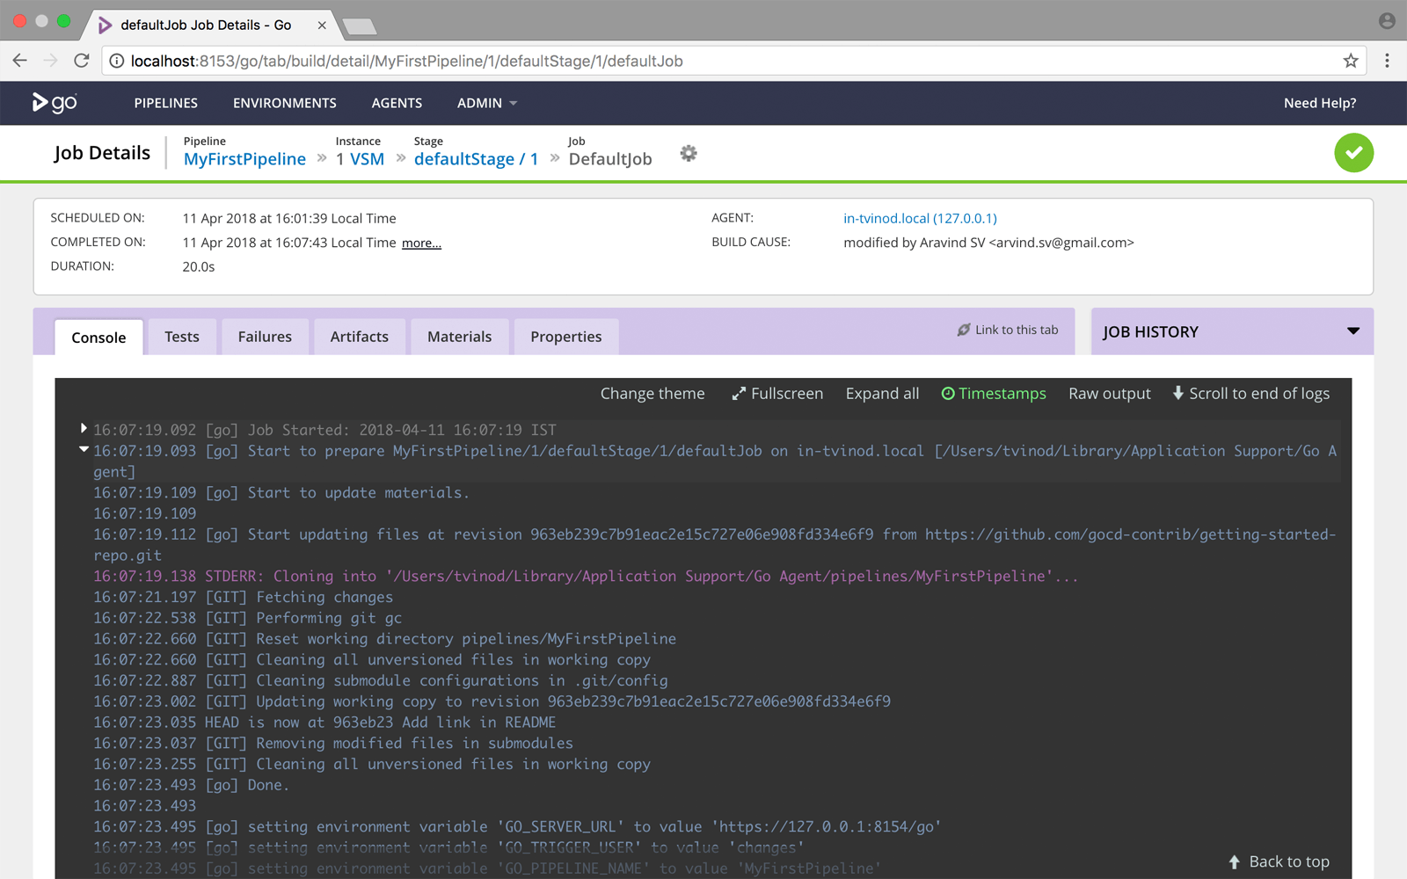Switch to the Tests tab
Screen dimensions: 1407x879
(x=182, y=337)
